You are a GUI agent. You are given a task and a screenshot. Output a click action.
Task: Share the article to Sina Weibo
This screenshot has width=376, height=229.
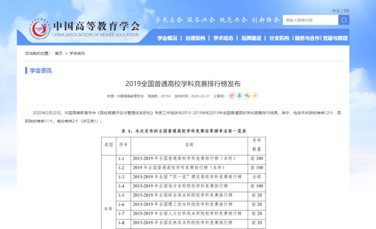click(x=232, y=96)
